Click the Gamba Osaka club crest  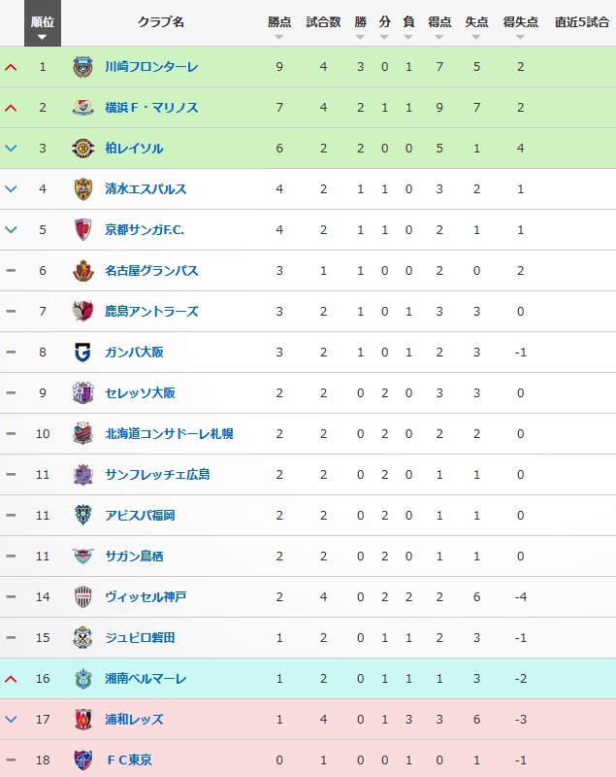point(82,353)
